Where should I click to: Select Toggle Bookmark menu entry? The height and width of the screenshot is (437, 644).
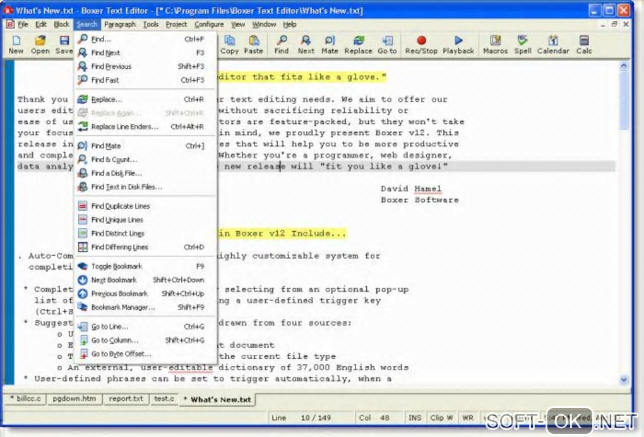(146, 266)
